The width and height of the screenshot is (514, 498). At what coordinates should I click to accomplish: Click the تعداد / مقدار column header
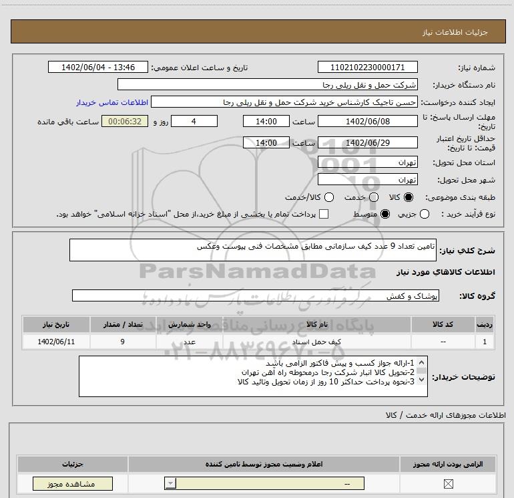tap(123, 324)
